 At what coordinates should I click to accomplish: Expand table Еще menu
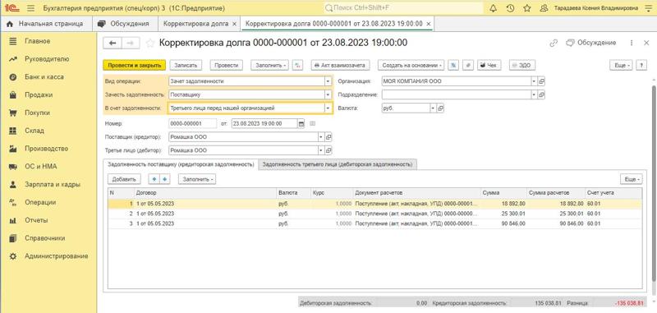(631, 179)
